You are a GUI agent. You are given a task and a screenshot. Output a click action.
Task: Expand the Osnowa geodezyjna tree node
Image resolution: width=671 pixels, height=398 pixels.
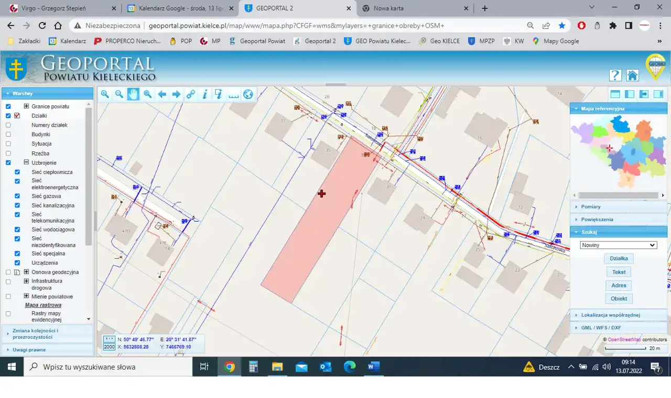tap(26, 272)
